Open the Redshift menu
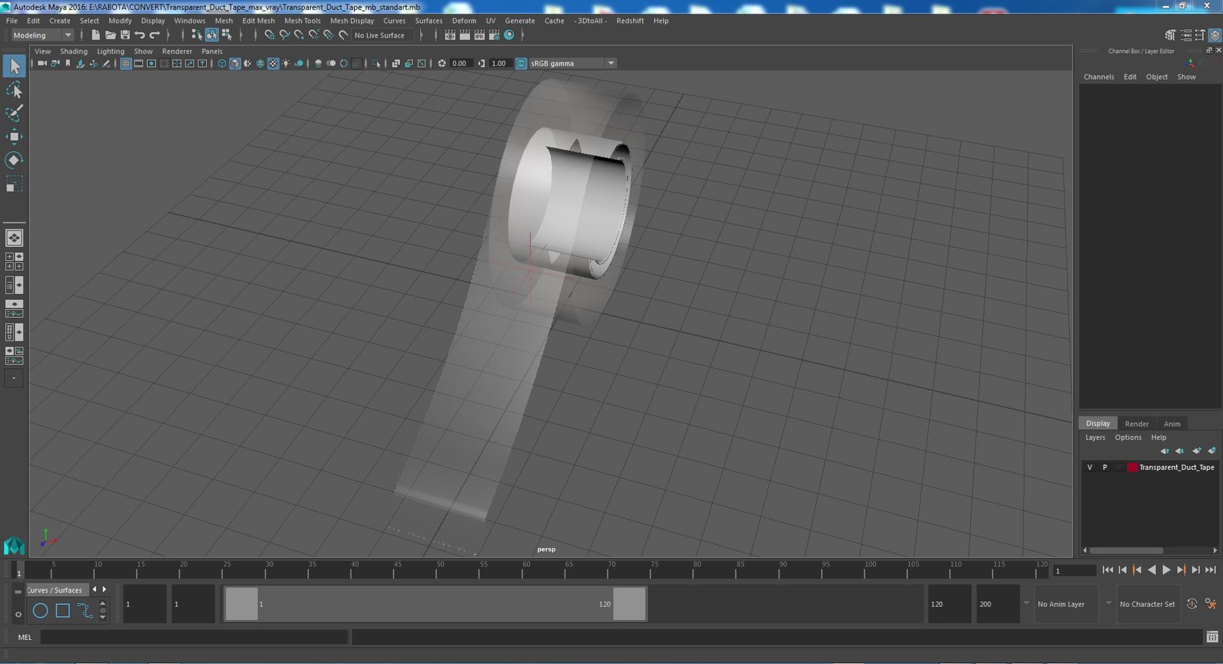The height and width of the screenshot is (664, 1223). pyautogui.click(x=629, y=20)
